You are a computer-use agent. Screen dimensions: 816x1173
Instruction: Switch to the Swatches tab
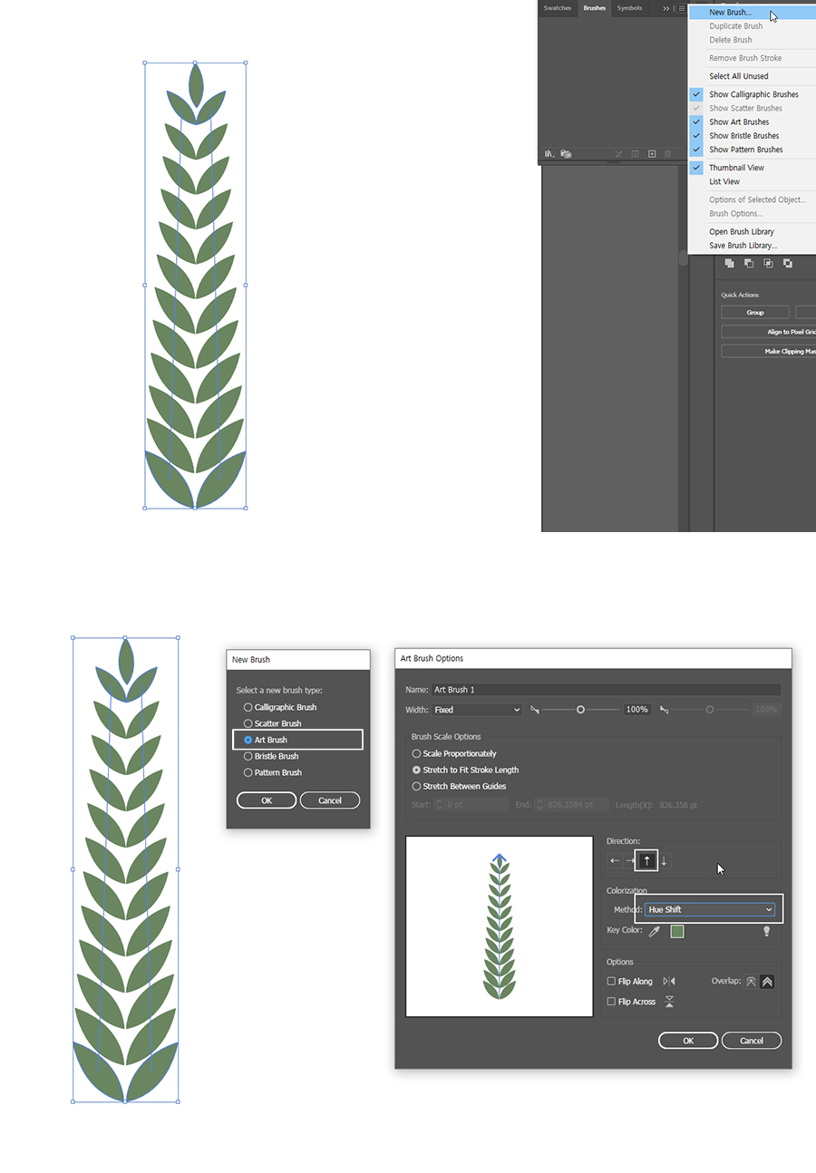pyautogui.click(x=558, y=8)
